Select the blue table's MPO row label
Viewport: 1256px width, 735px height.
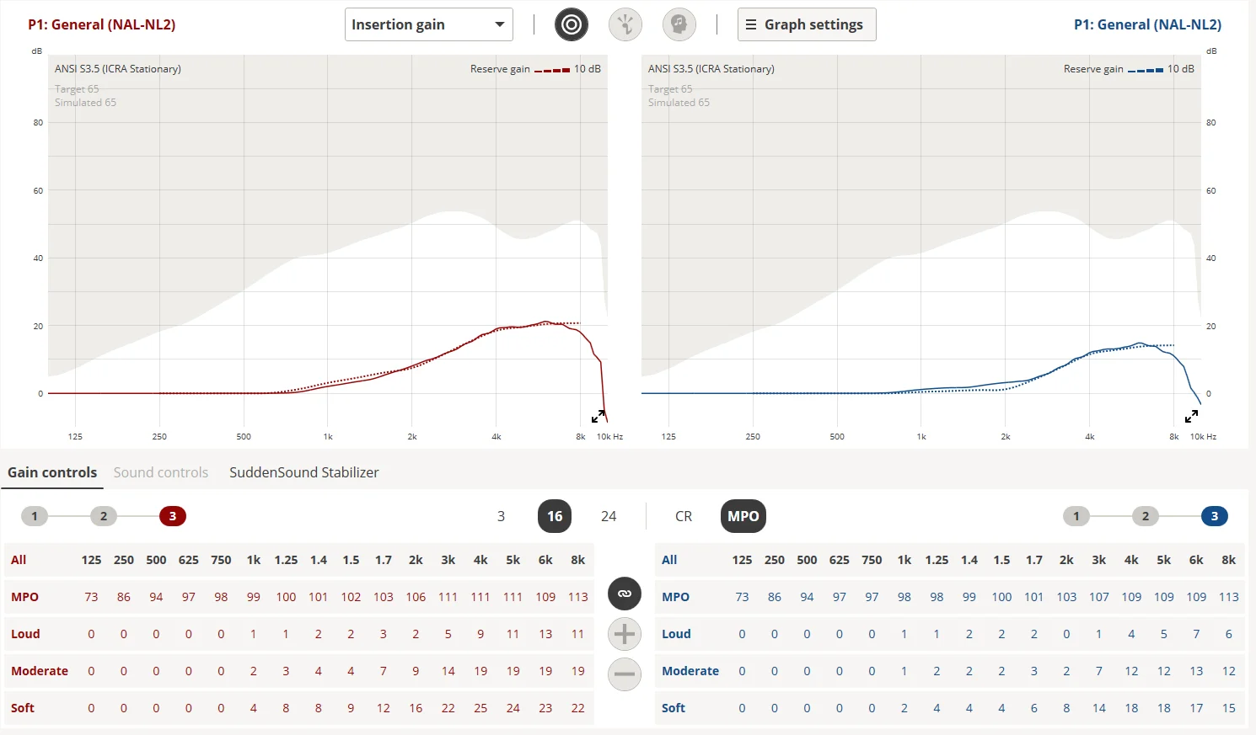(676, 597)
